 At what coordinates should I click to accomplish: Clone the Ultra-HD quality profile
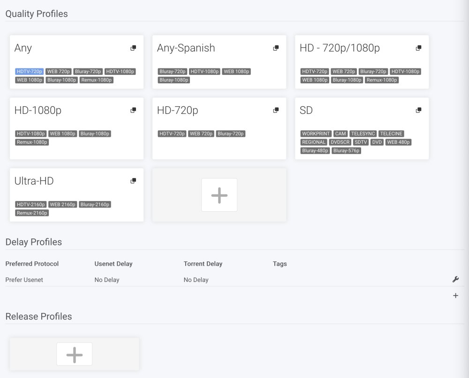click(133, 181)
